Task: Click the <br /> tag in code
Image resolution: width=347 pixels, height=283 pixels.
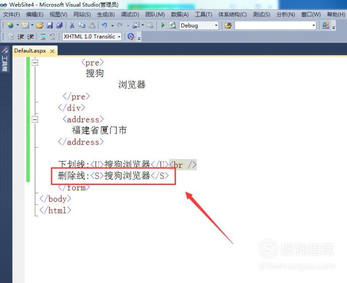Action: (183, 164)
